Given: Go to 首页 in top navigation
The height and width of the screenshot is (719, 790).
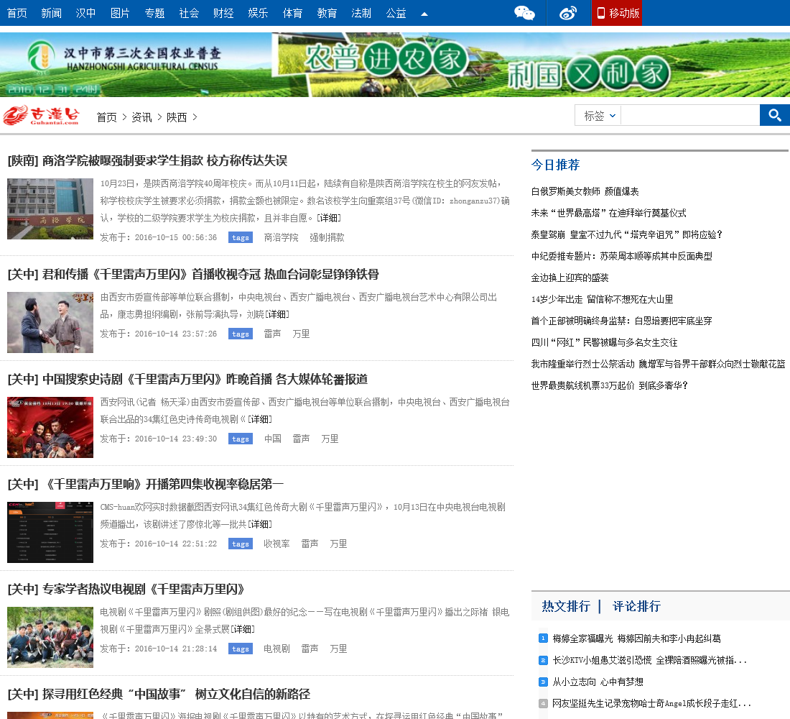Looking at the screenshot, I should tap(17, 13).
